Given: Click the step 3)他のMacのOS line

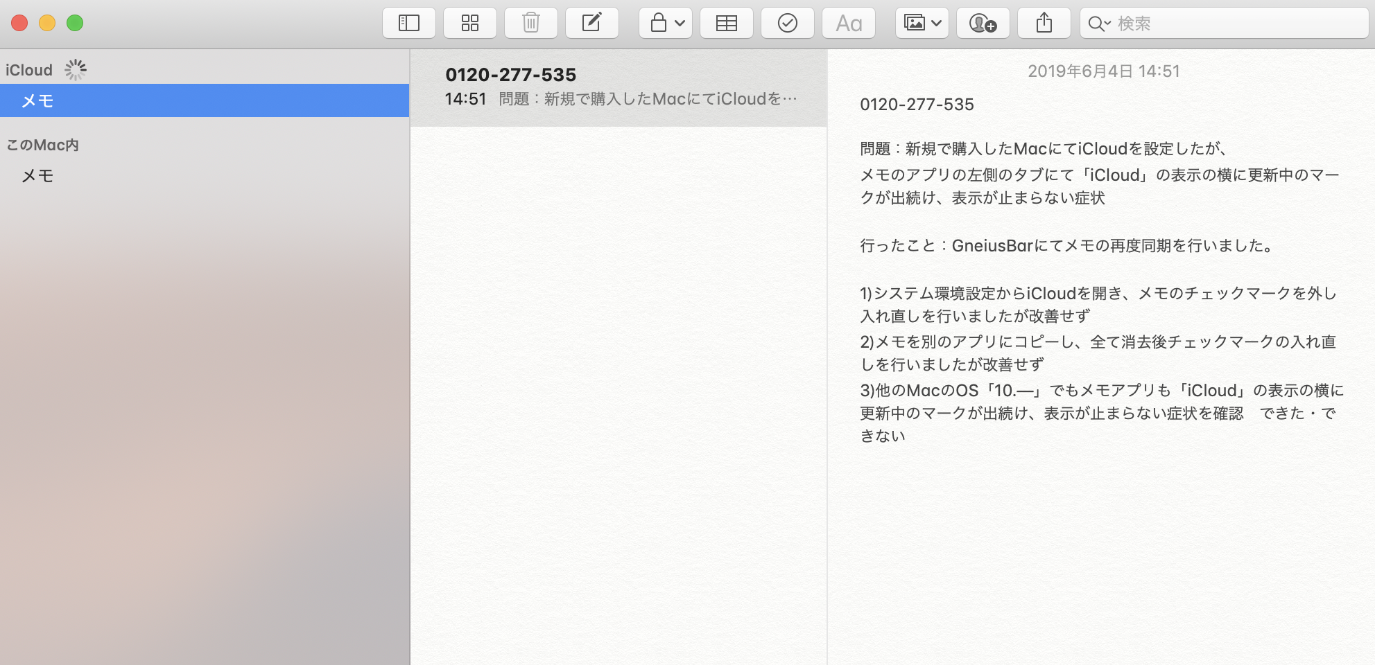Looking at the screenshot, I should coord(1102,413).
